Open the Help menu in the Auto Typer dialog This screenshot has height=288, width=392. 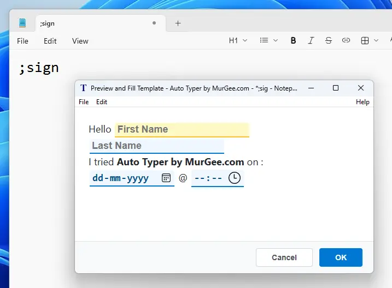tap(362, 102)
